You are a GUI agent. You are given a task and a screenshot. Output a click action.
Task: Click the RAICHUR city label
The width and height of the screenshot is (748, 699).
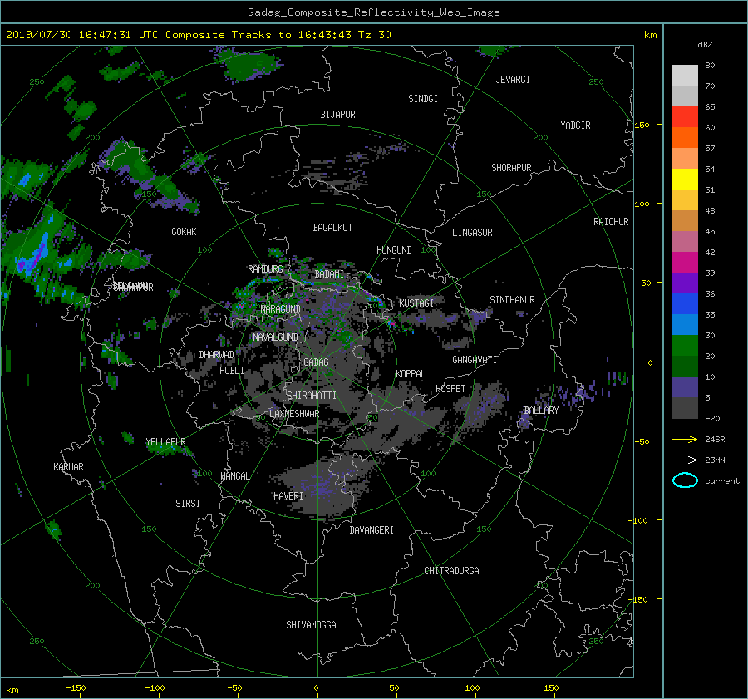[x=611, y=222]
